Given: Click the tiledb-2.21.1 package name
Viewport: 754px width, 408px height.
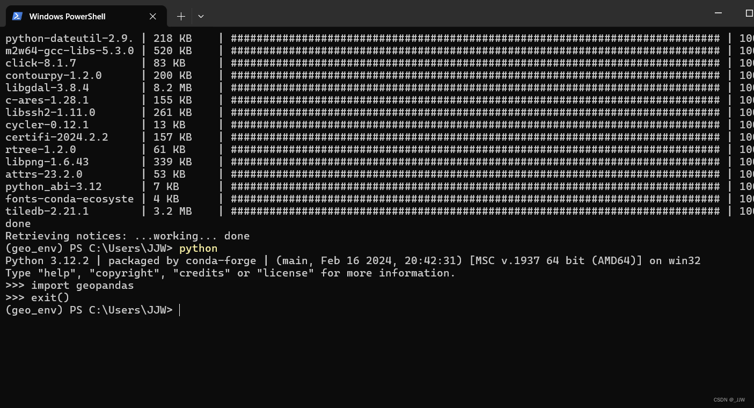Looking at the screenshot, I should coord(47,211).
